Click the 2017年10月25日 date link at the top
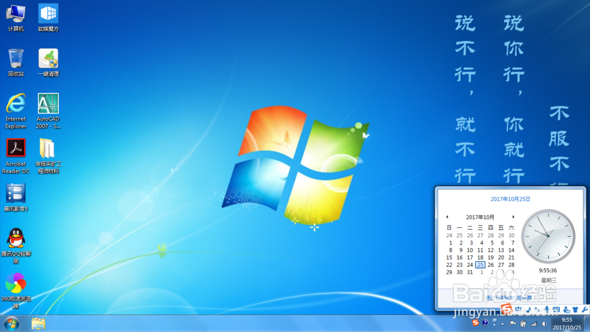Viewport: 590px width, 332px height. (510, 199)
